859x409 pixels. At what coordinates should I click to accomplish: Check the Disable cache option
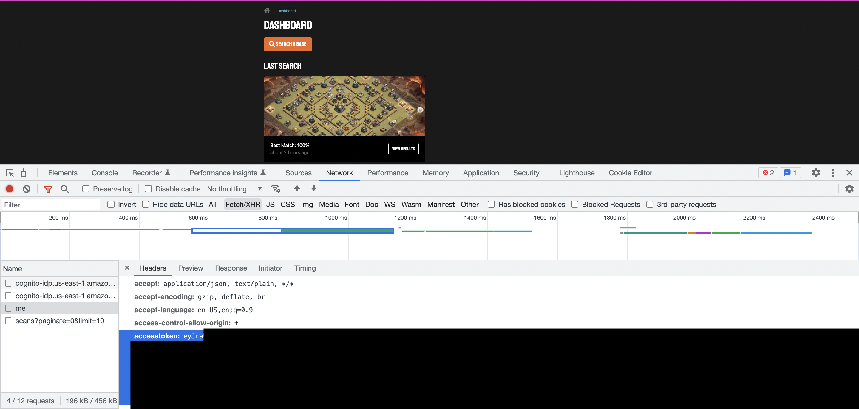(149, 189)
